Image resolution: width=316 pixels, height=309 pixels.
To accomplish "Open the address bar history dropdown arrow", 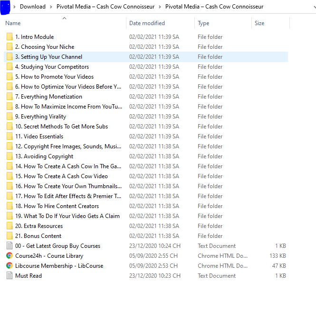I will 315,7.
